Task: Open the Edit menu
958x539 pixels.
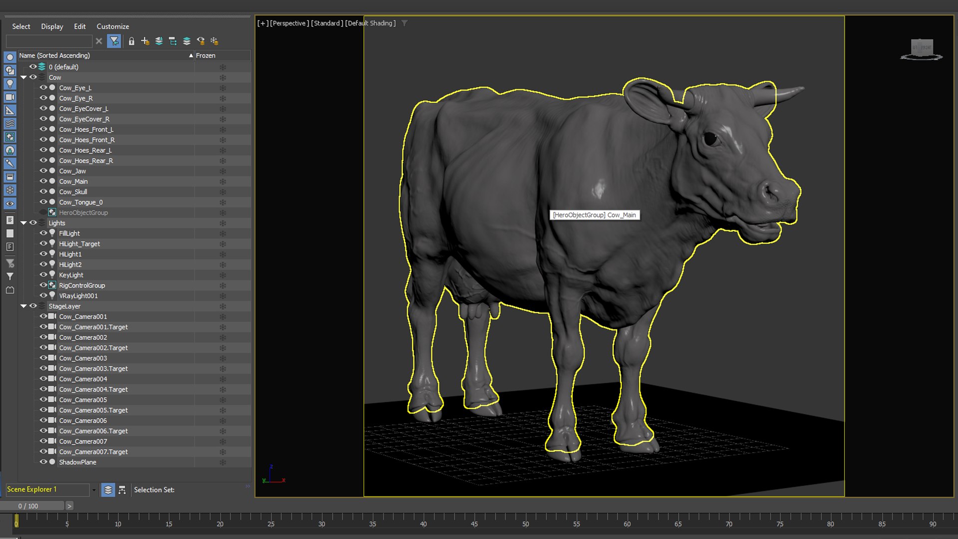Action: (80, 26)
